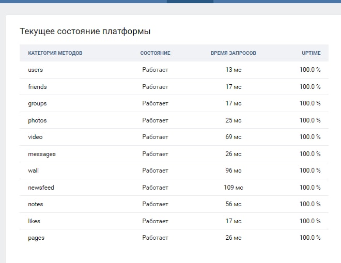
Task: Click the '96 мс' request time for wall
Action: point(234,171)
